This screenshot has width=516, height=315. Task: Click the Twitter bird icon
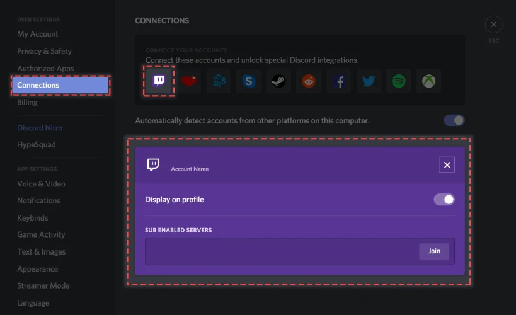click(369, 81)
